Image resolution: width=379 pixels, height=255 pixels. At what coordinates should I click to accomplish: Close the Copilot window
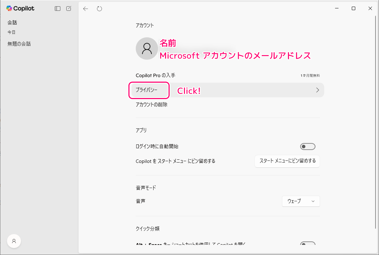click(370, 8)
